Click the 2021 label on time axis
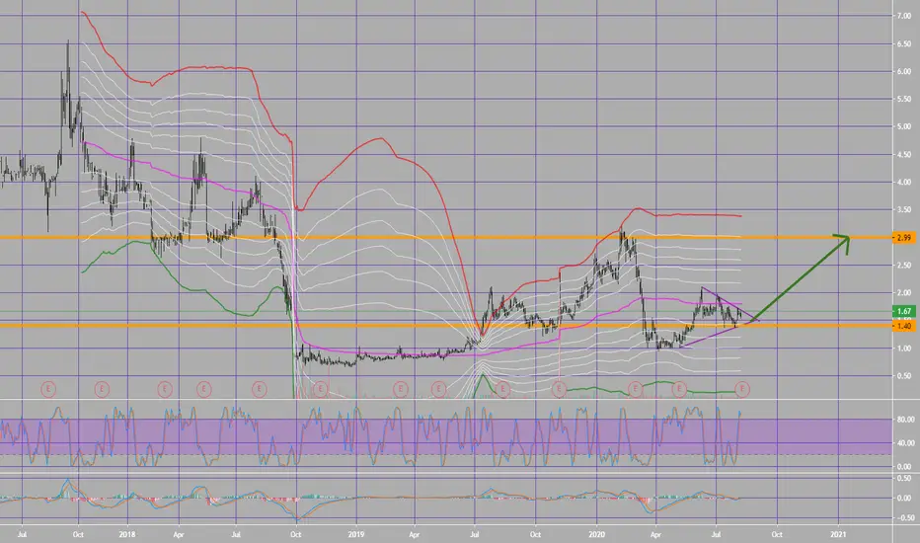The height and width of the screenshot is (543, 920). click(838, 535)
